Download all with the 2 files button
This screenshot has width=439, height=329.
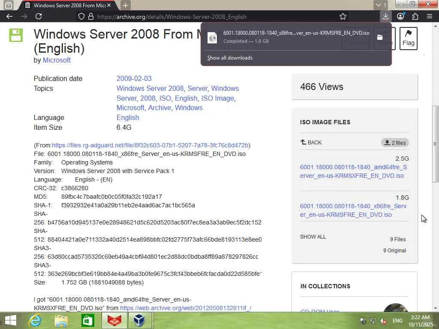pos(395,143)
